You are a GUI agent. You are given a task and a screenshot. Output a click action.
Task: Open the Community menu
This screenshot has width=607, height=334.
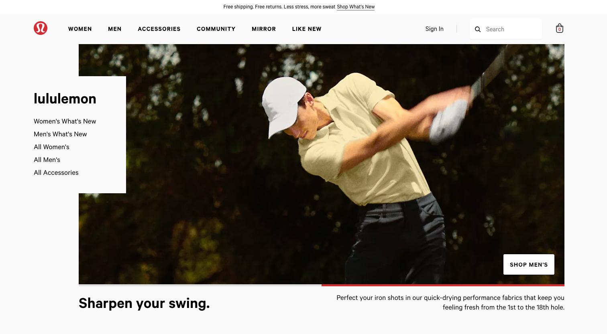pos(216,29)
